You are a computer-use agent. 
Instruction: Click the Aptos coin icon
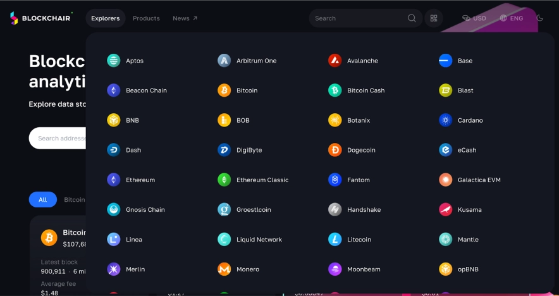(114, 61)
